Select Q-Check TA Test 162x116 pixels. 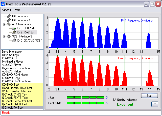point(22,108)
